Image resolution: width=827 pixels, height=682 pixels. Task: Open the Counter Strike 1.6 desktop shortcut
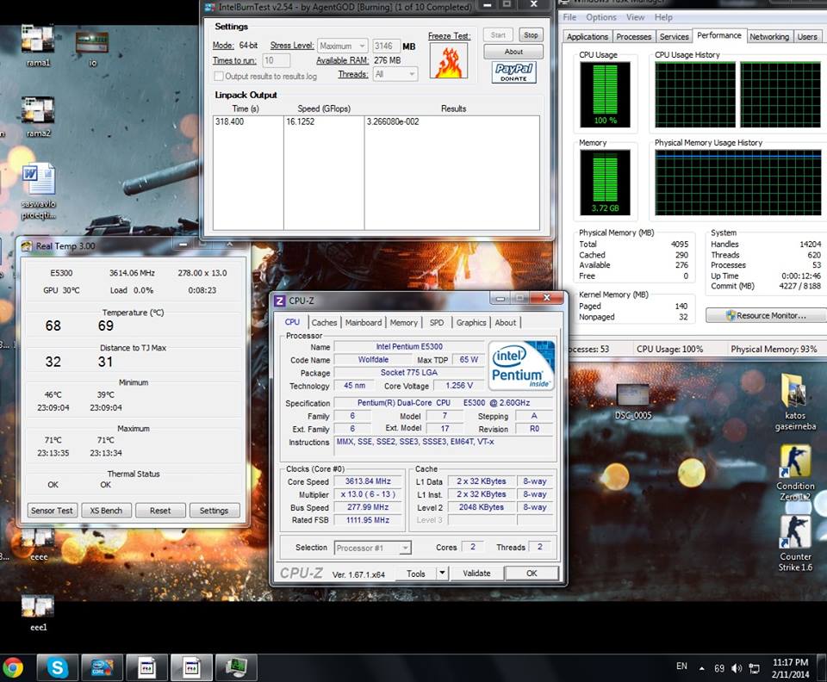(x=794, y=532)
